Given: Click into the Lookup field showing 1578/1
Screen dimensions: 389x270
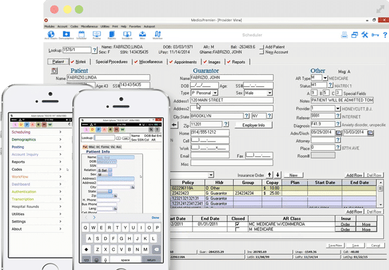Looking at the screenshot, I should [77, 50].
